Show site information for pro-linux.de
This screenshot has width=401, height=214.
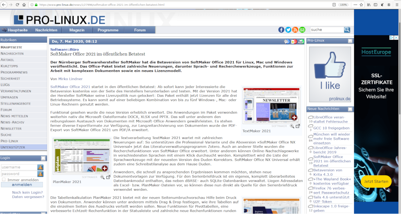pos(32,5)
